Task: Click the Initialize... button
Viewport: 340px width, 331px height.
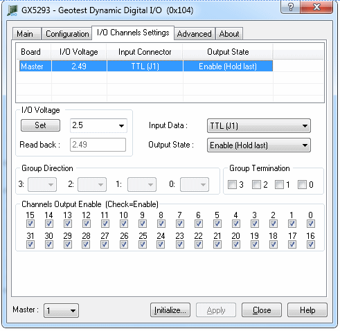Action: coord(170,310)
